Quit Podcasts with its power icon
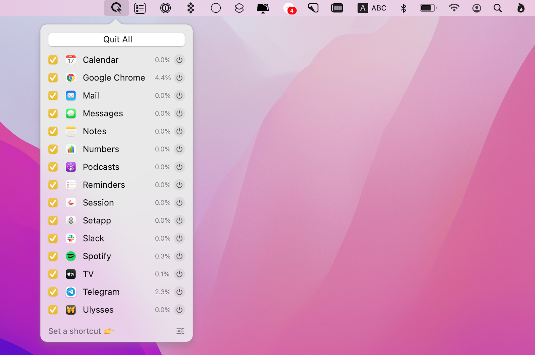 point(180,167)
